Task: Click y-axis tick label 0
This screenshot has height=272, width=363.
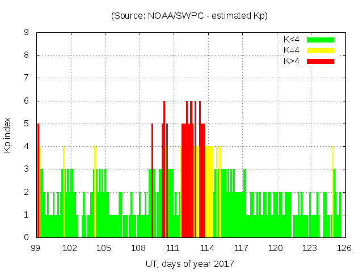Action: point(27,237)
